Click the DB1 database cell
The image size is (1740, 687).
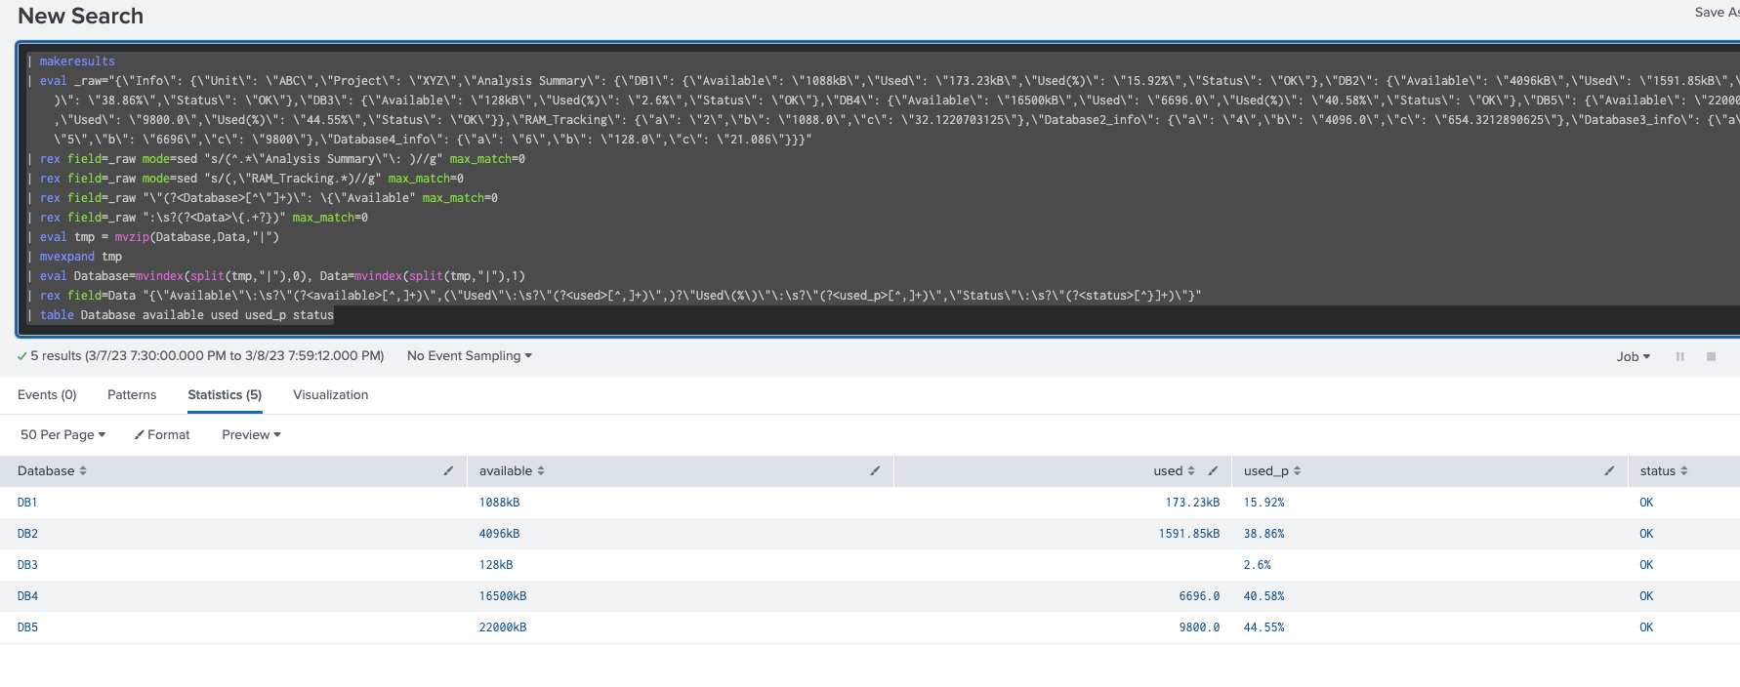[x=27, y=503]
